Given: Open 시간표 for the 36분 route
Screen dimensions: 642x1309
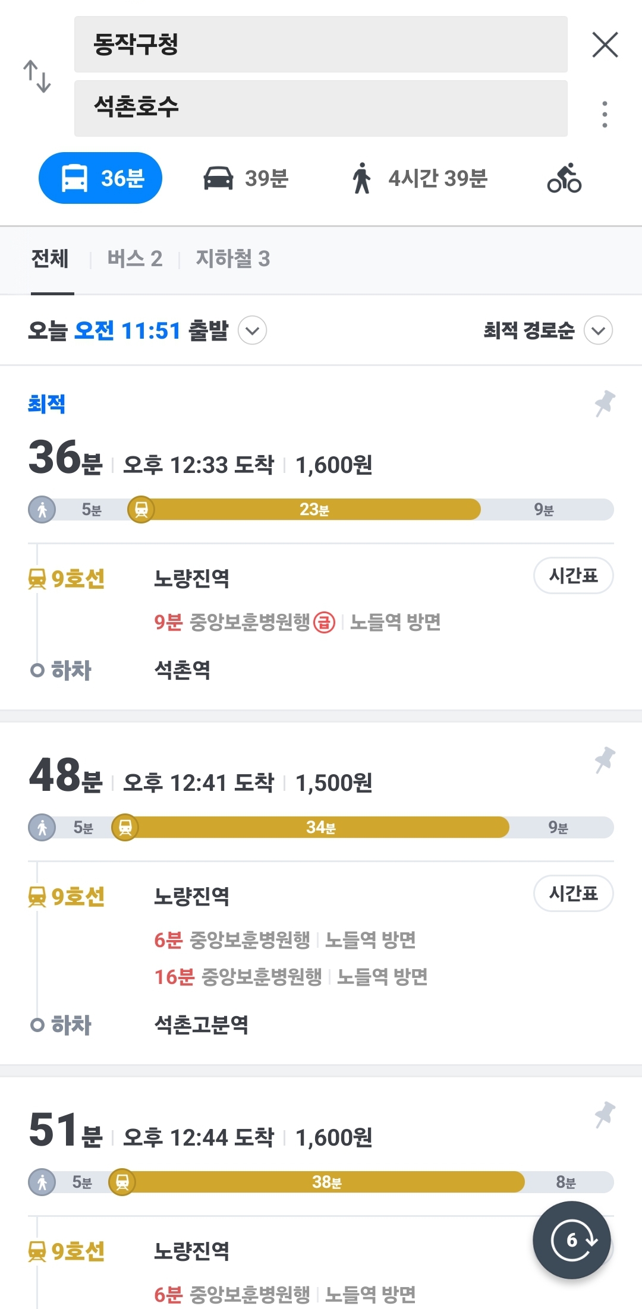Looking at the screenshot, I should tap(573, 575).
